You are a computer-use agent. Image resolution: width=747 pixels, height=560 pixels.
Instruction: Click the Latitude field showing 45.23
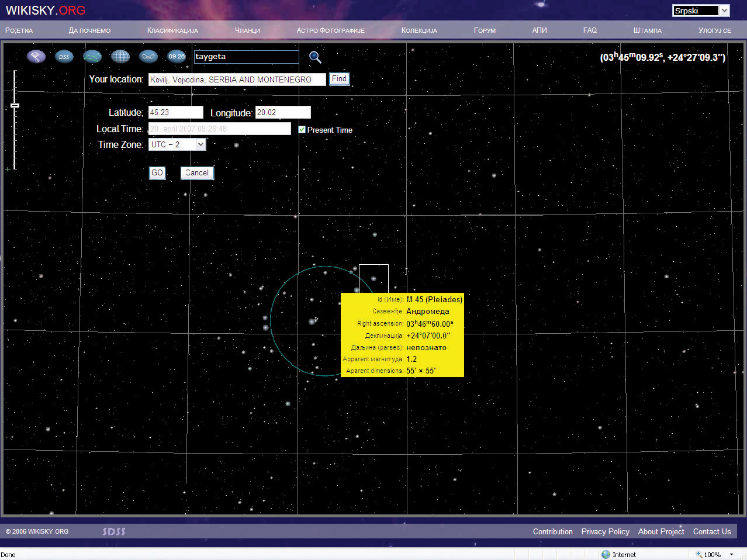coord(176,112)
